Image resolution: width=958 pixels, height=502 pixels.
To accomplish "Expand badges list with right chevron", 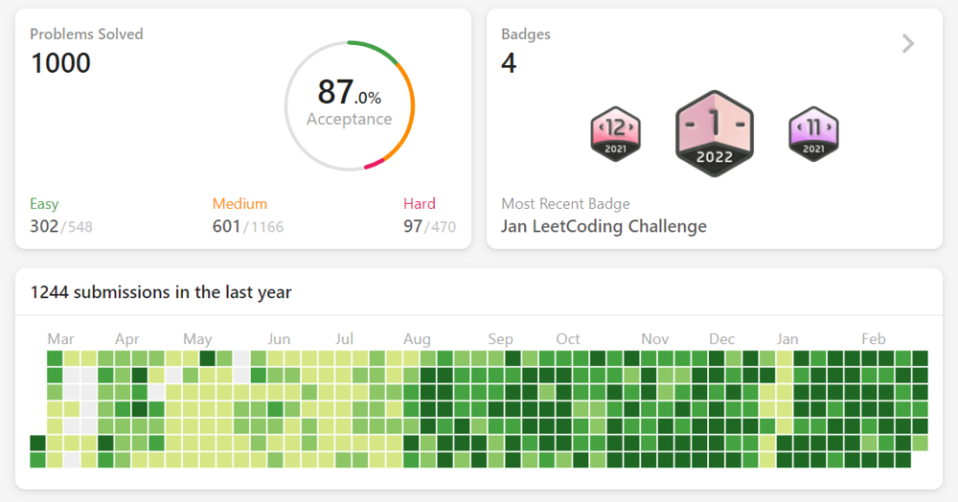I will pyautogui.click(x=908, y=43).
